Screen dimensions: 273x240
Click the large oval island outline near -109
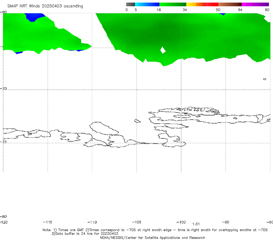[104, 128]
